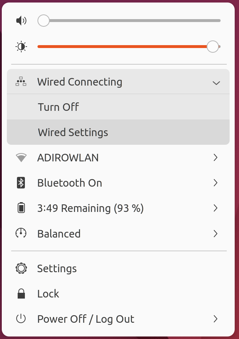Screen dimensions: 239x339
Task: Toggle Bluetooth On entry
Action: [69, 183]
